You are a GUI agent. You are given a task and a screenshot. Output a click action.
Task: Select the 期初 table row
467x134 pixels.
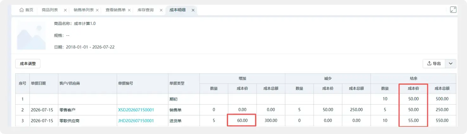coord(236,99)
